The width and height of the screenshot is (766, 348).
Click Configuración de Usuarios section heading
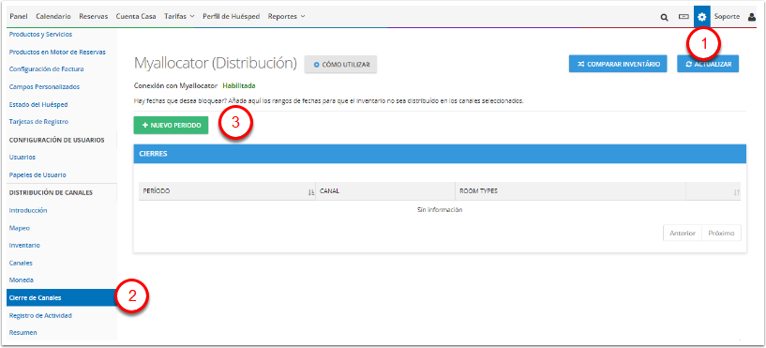coord(56,140)
